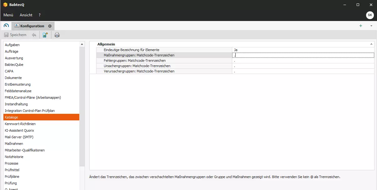Click the Speichern save button
This screenshot has height=190, width=377.
[x=15, y=35]
